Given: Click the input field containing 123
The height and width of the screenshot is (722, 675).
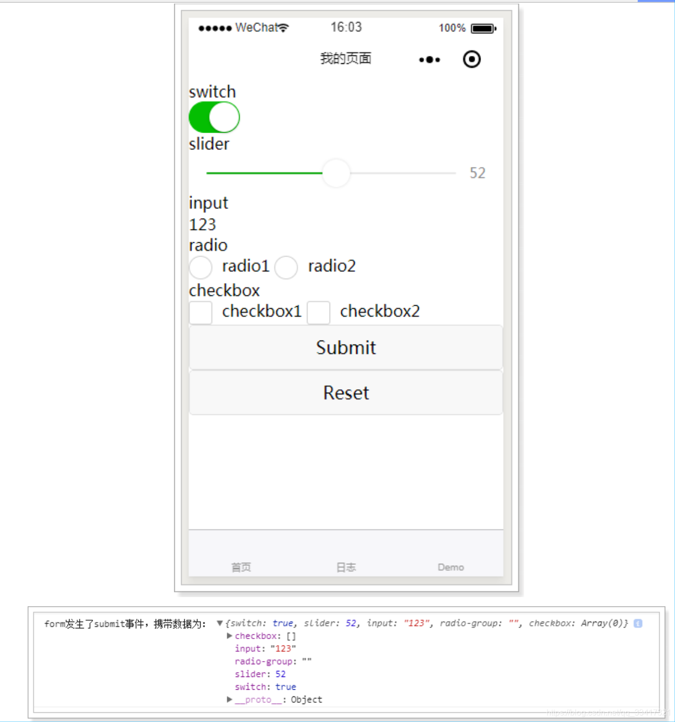Looking at the screenshot, I should pyautogui.click(x=346, y=224).
